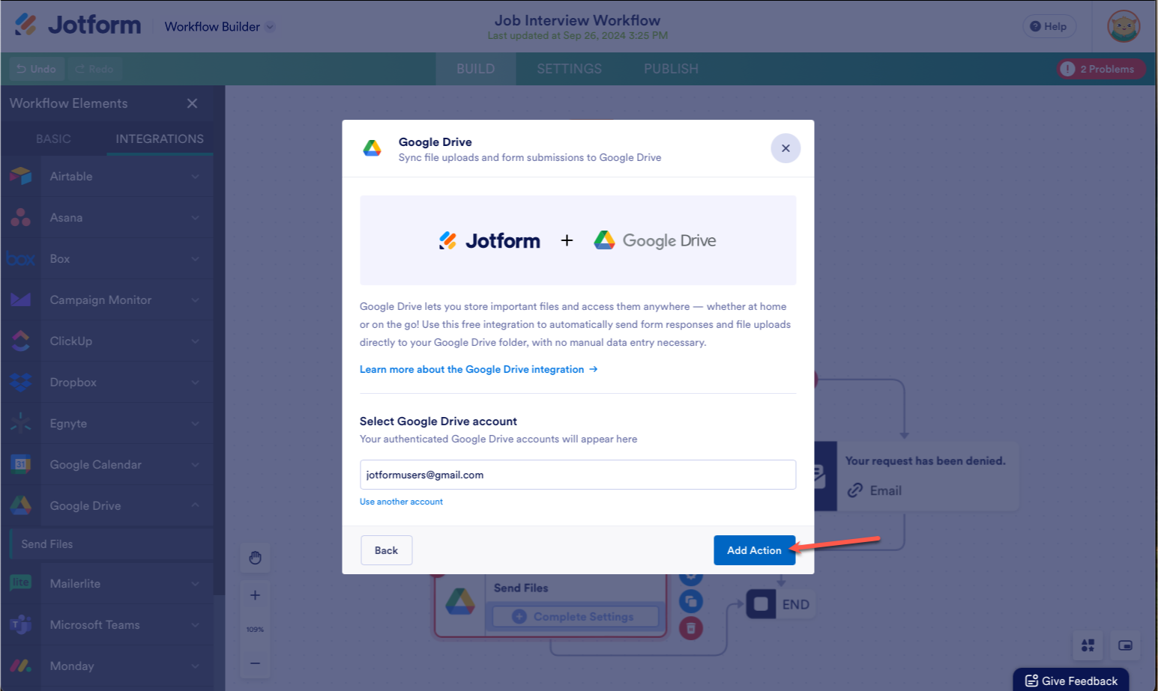Click the Use another account link
Screen dimensions: 1158x691
(x=401, y=502)
